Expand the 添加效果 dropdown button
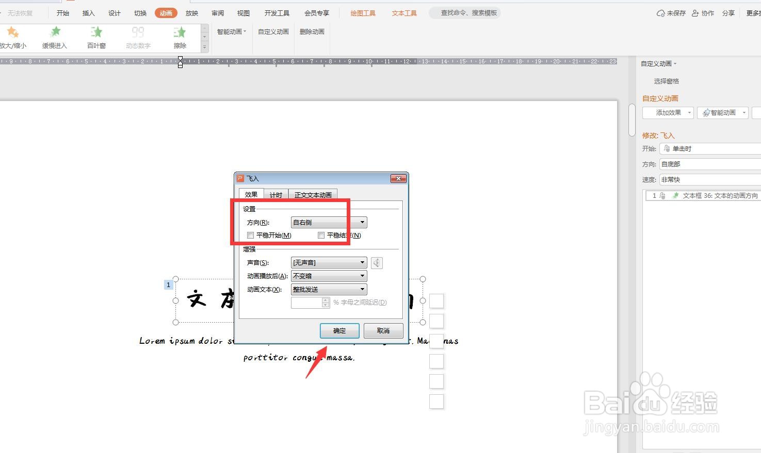 668,113
